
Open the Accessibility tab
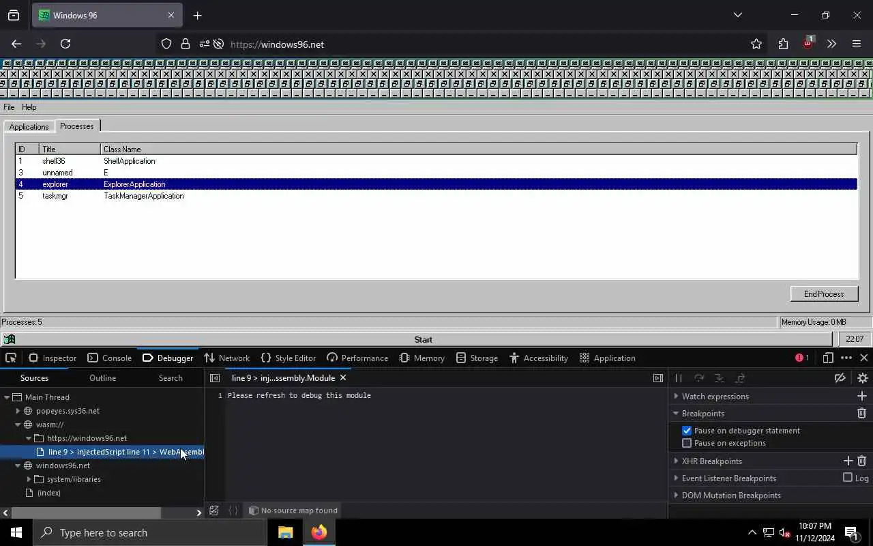(539, 358)
